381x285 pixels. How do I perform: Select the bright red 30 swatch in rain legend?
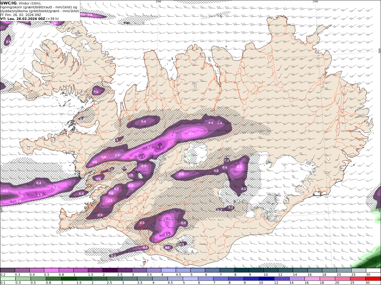point(373,278)
